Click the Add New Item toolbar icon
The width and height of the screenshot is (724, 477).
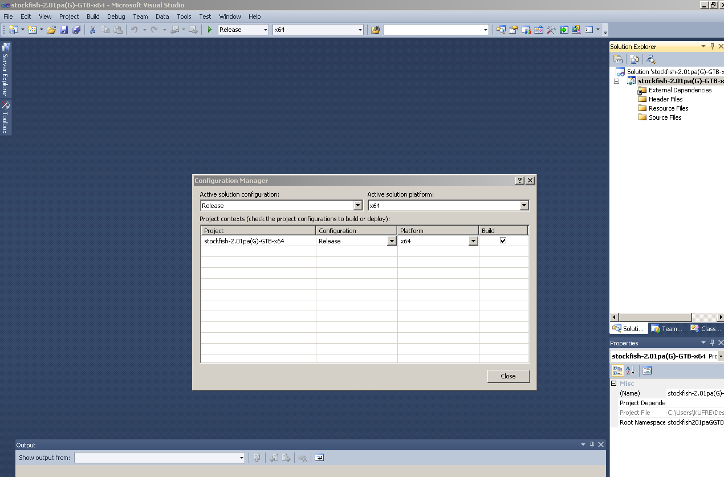coord(32,30)
